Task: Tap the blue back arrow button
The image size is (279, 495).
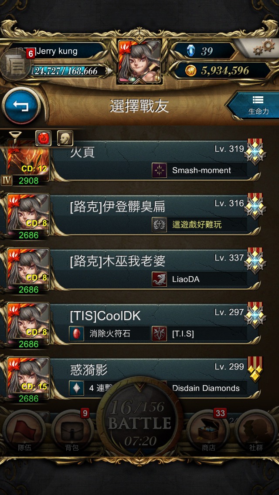Action: pos(21,106)
